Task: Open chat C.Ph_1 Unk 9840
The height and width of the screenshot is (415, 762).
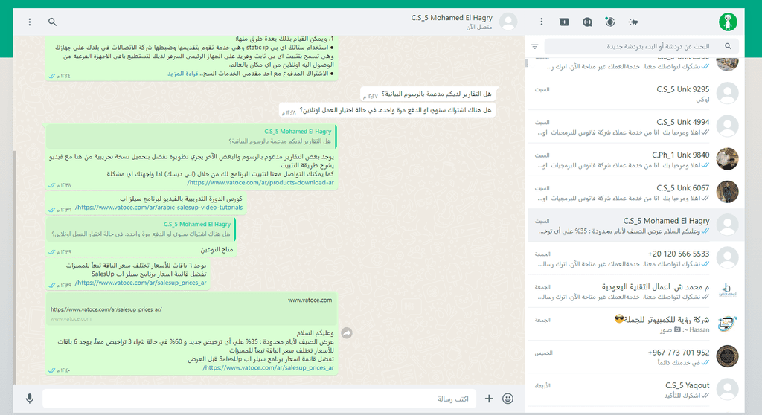Action: [635, 159]
